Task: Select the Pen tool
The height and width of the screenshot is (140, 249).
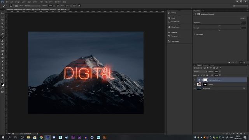Action: pyautogui.click(x=2, y=61)
